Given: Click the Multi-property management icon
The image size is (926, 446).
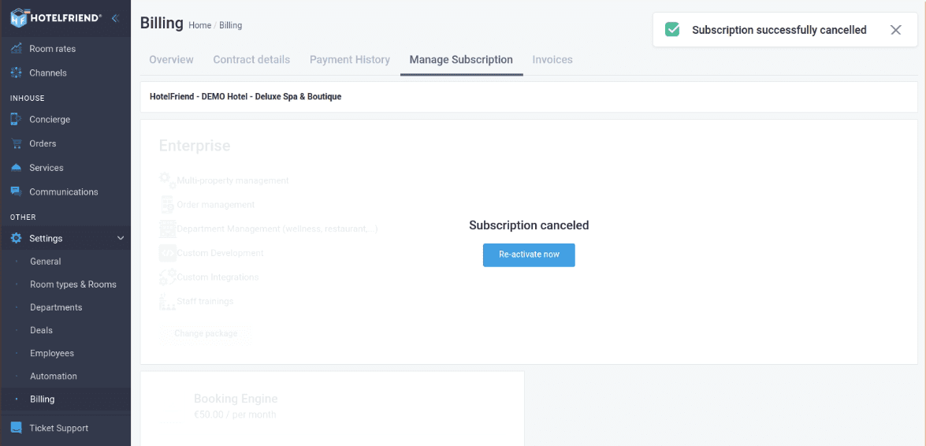Looking at the screenshot, I should coord(167,180).
